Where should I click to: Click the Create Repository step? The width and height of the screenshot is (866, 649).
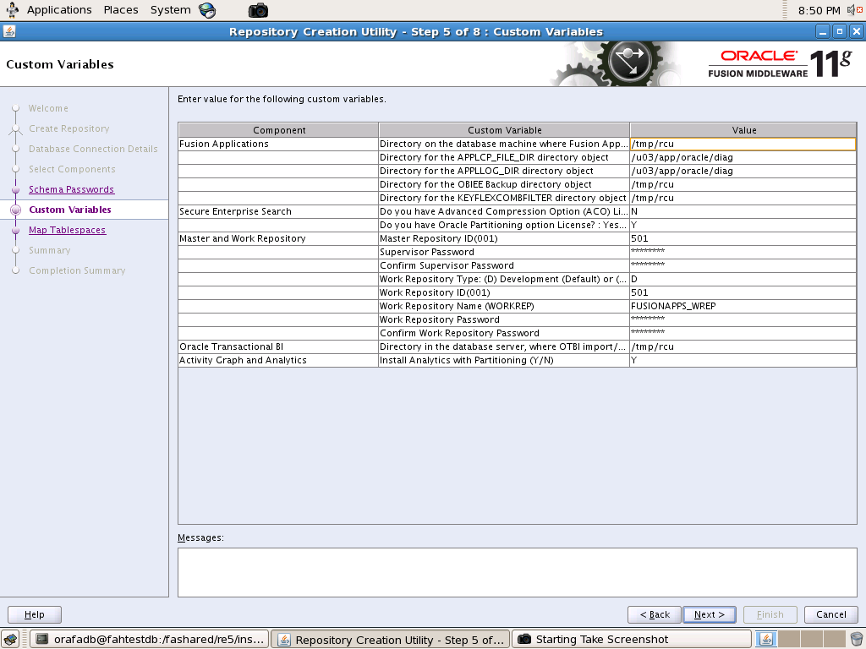69,128
